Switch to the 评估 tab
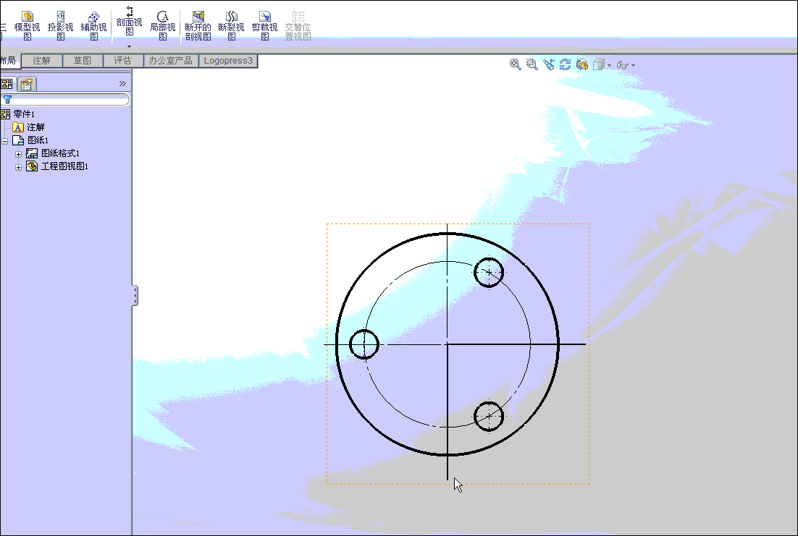Viewport: 798px width, 536px height. click(122, 61)
